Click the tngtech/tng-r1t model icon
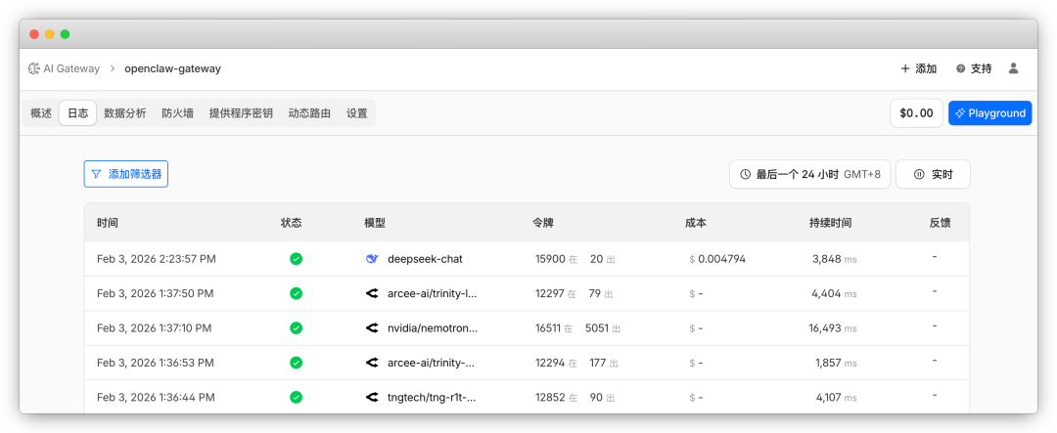1057x433 pixels. click(x=372, y=397)
